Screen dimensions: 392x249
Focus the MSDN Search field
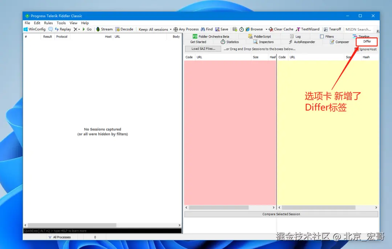[x=359, y=29]
